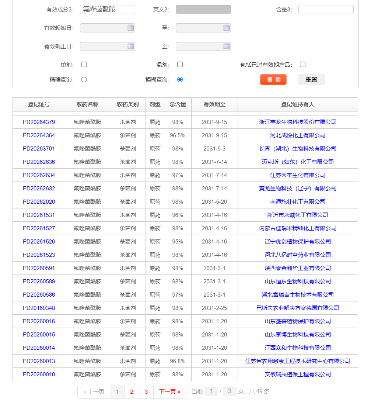Image resolution: width=371 pixels, height=404 pixels.
Task: Go to results page 3
Action: click(x=146, y=391)
